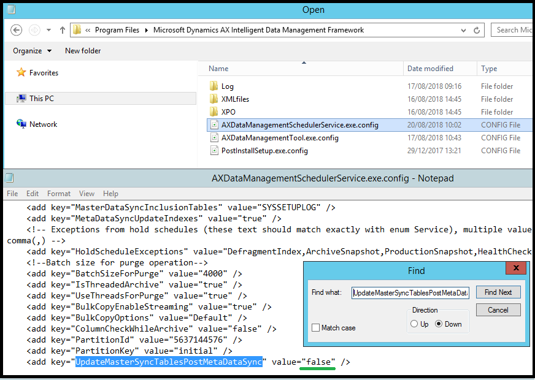Enable the Match case checkbox
535x380 pixels.
pyautogui.click(x=315, y=328)
